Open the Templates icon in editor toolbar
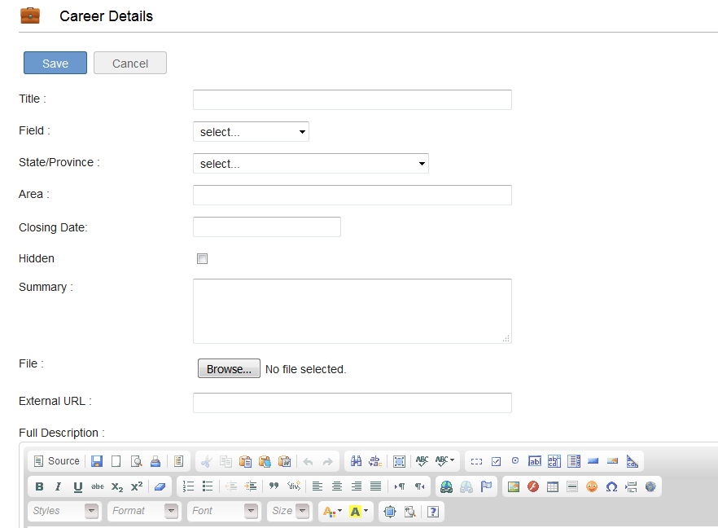This screenshot has height=528, width=718. pyautogui.click(x=178, y=461)
